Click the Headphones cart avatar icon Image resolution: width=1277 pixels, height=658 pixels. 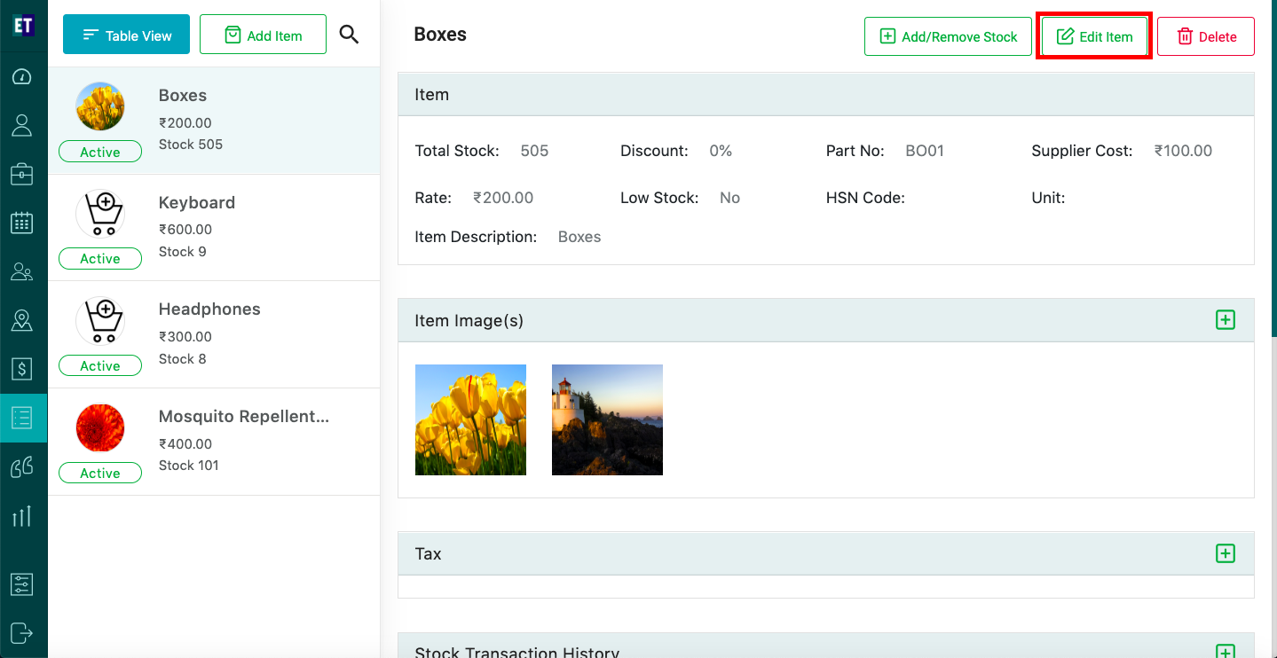pyautogui.click(x=100, y=320)
